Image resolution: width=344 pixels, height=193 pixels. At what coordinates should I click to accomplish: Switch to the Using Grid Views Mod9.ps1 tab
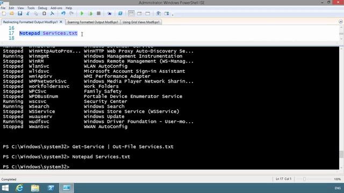coord(141,22)
